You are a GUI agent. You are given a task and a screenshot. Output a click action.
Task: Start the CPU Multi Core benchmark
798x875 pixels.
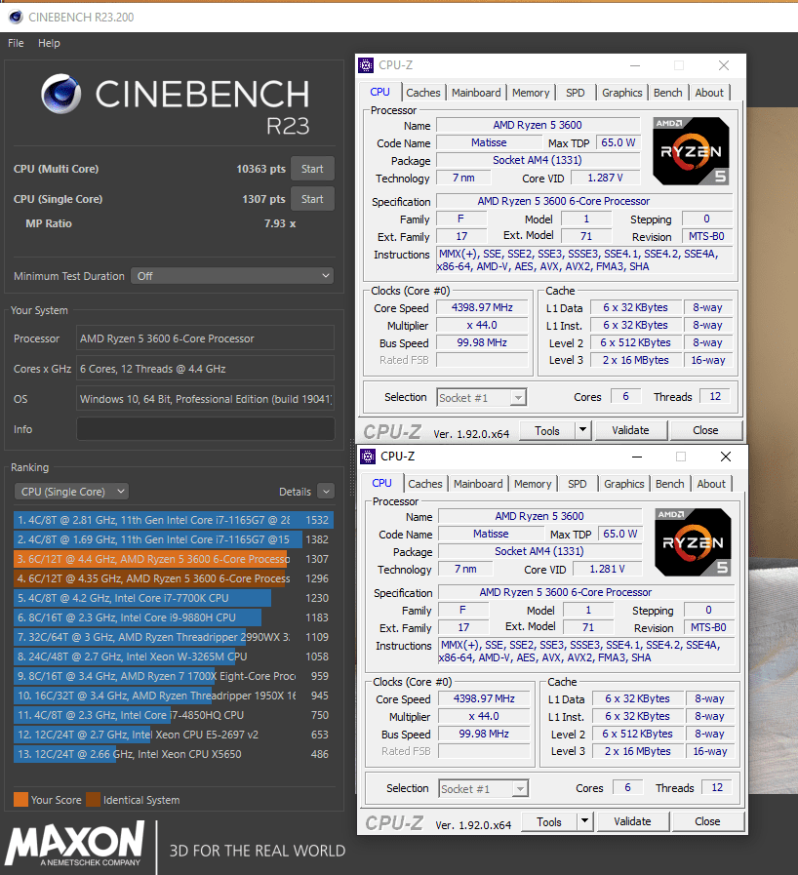(x=312, y=169)
